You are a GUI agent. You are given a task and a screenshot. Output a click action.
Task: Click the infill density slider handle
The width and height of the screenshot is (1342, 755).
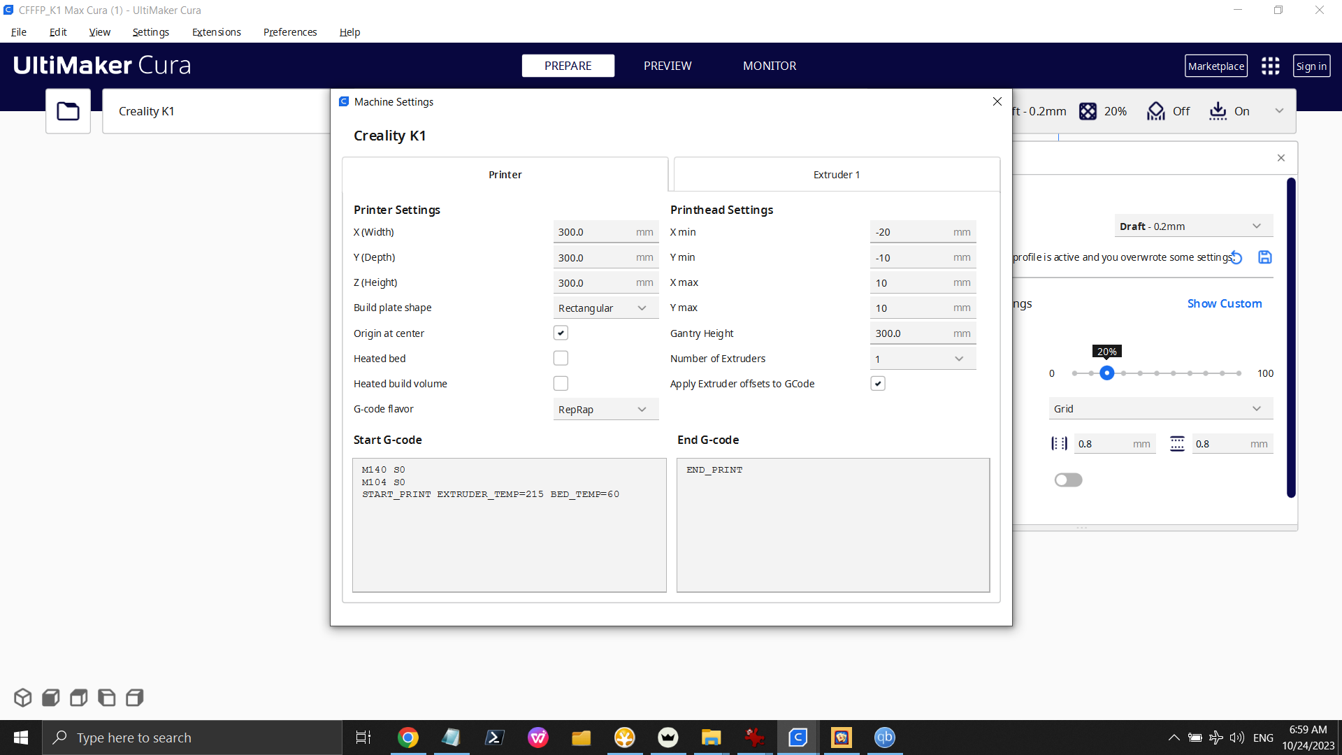1106,373
